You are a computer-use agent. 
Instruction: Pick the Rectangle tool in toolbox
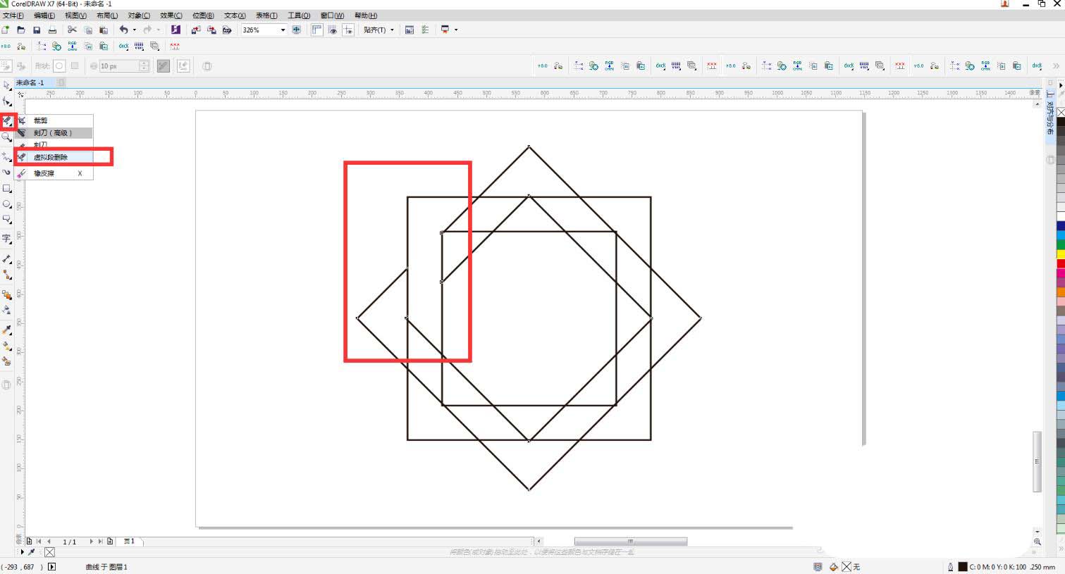6,189
